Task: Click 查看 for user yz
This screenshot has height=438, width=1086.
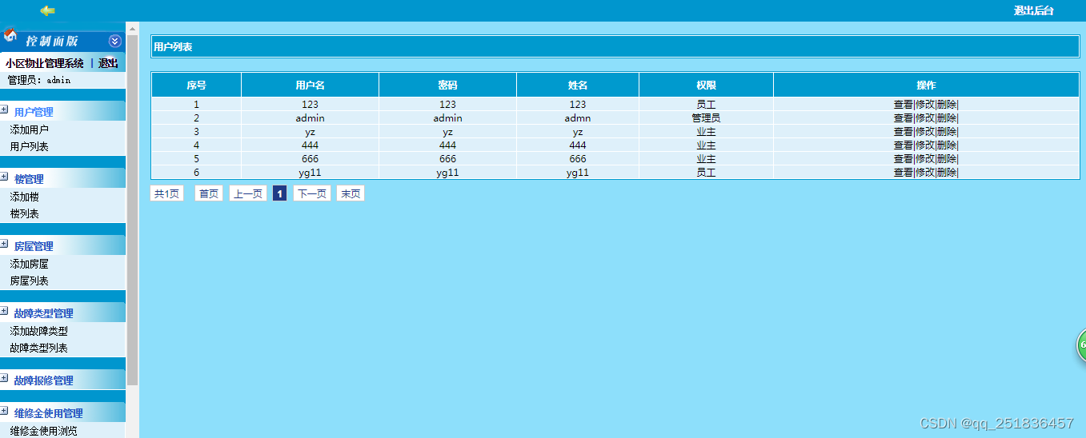Action: 904,131
